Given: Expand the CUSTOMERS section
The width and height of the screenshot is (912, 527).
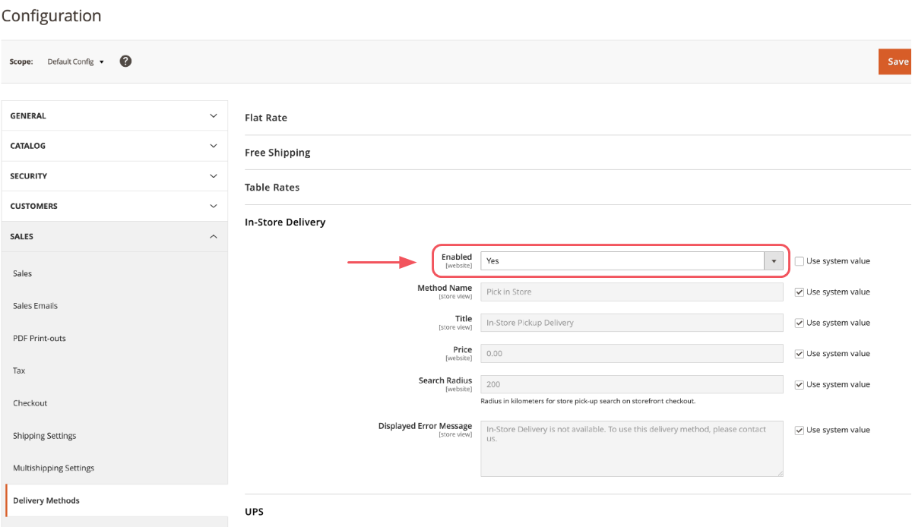Looking at the screenshot, I should point(115,206).
